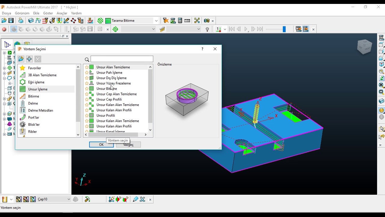Open the Çap10 tool dropdown
The width and height of the screenshot is (385, 217).
click(69, 199)
